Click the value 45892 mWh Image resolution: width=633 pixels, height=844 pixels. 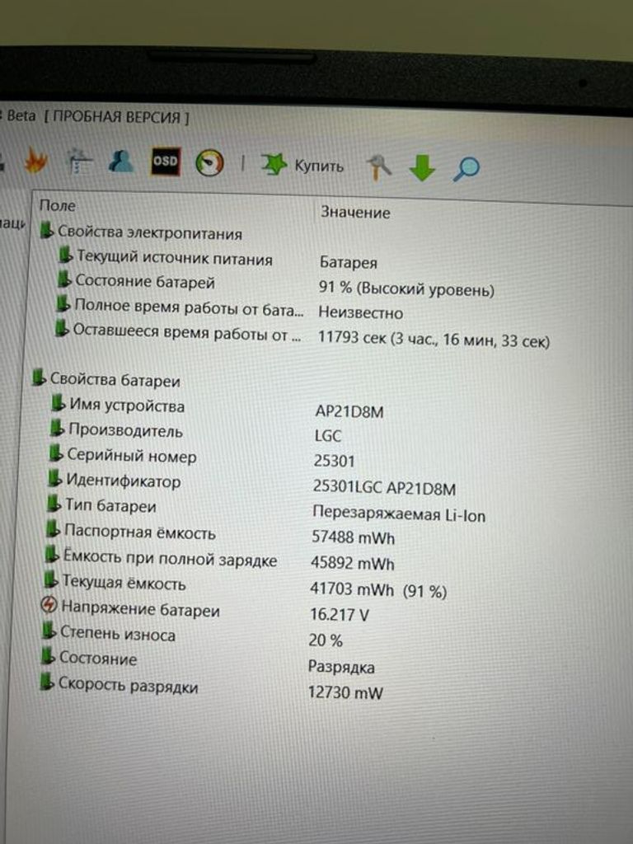point(353,563)
